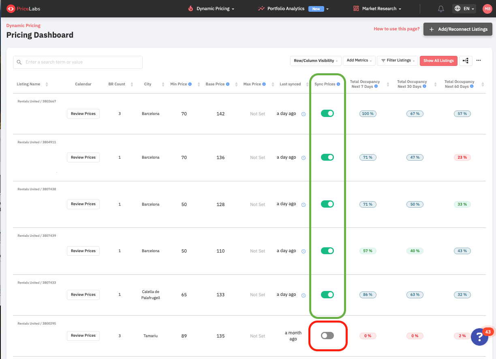Sort the table by the City column

tap(163, 84)
